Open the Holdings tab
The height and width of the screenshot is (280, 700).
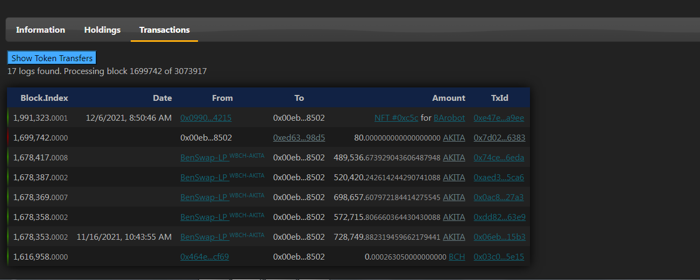coord(102,30)
